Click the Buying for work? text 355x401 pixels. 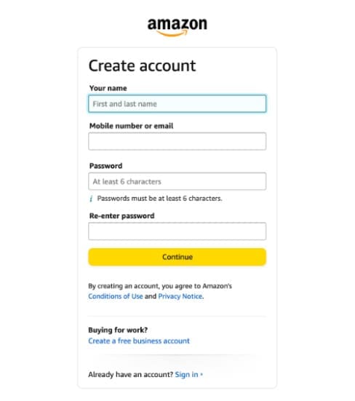(x=118, y=330)
